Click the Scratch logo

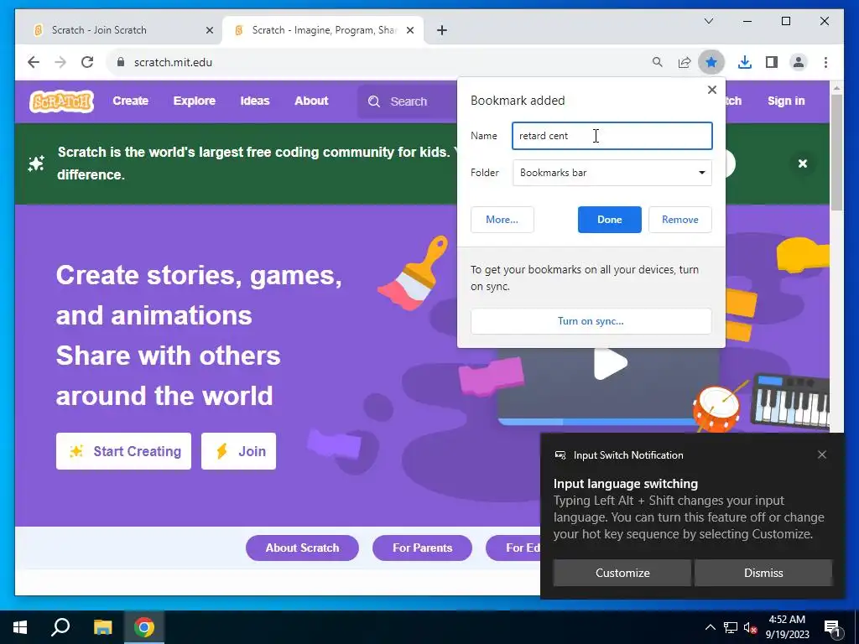tap(61, 101)
